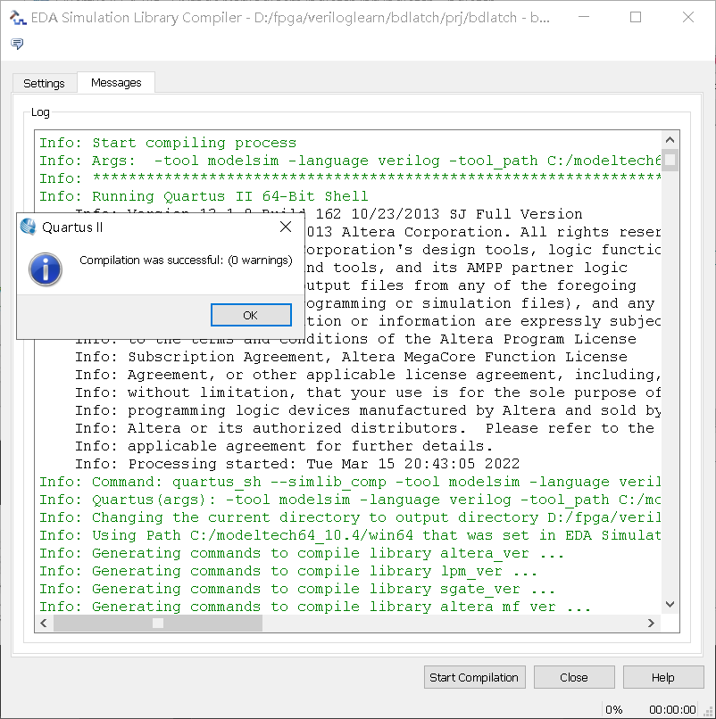
Task: Click log line 'compile library altera_ver'
Action: point(302,553)
